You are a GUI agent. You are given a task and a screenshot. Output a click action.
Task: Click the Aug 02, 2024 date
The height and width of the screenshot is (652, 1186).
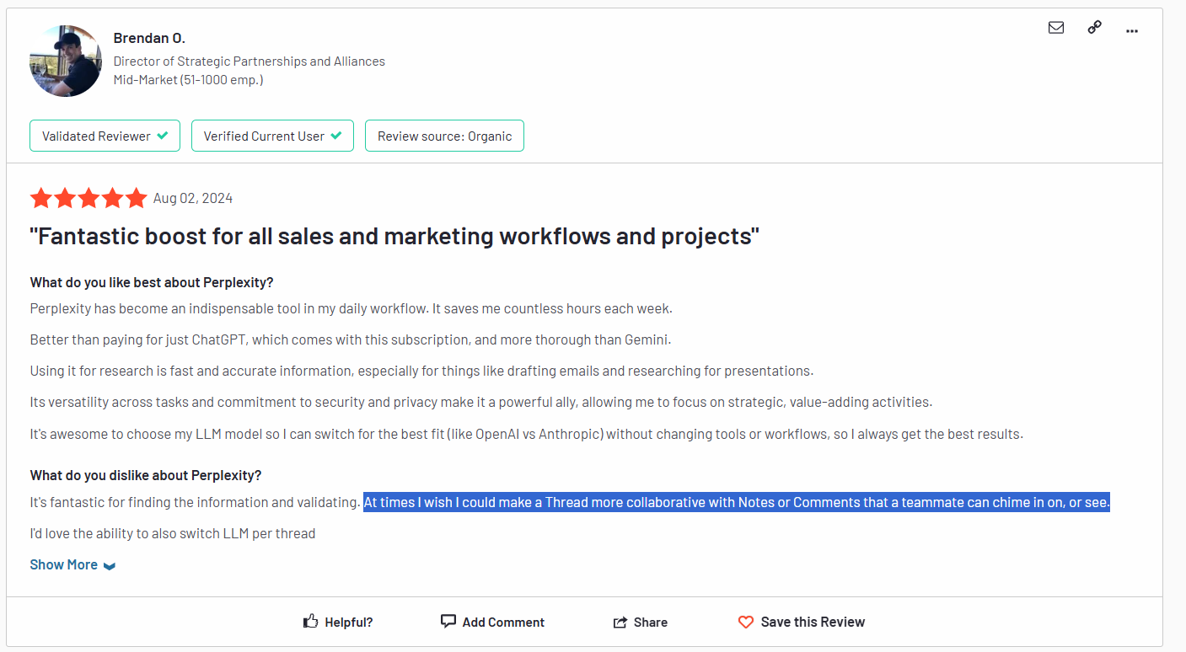pos(193,199)
